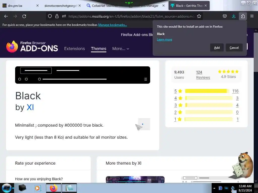Viewport: 258px width, 193px height.
Task: Open the Firefox application menu
Action: [252, 16]
